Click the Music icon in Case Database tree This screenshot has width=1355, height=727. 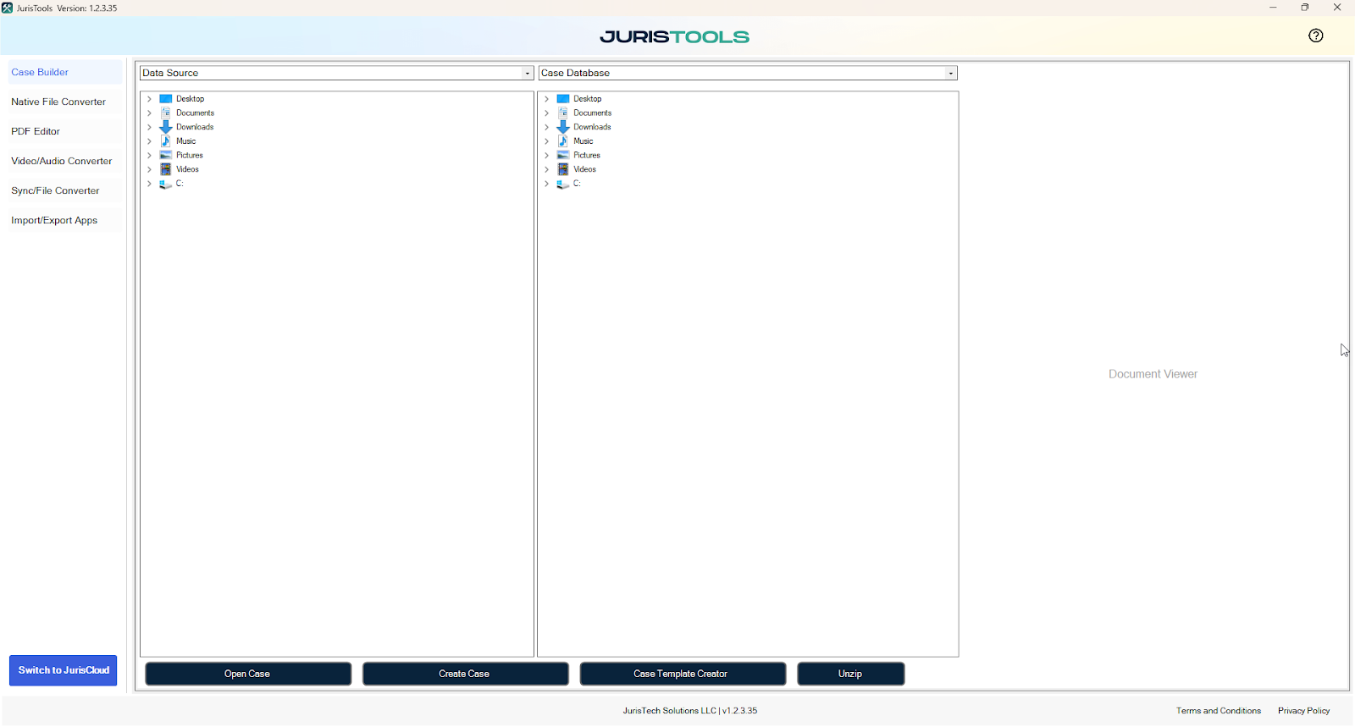tap(563, 141)
